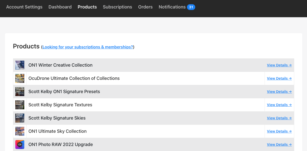
Task: Open the Notifications menu item
Action: [x=172, y=7]
